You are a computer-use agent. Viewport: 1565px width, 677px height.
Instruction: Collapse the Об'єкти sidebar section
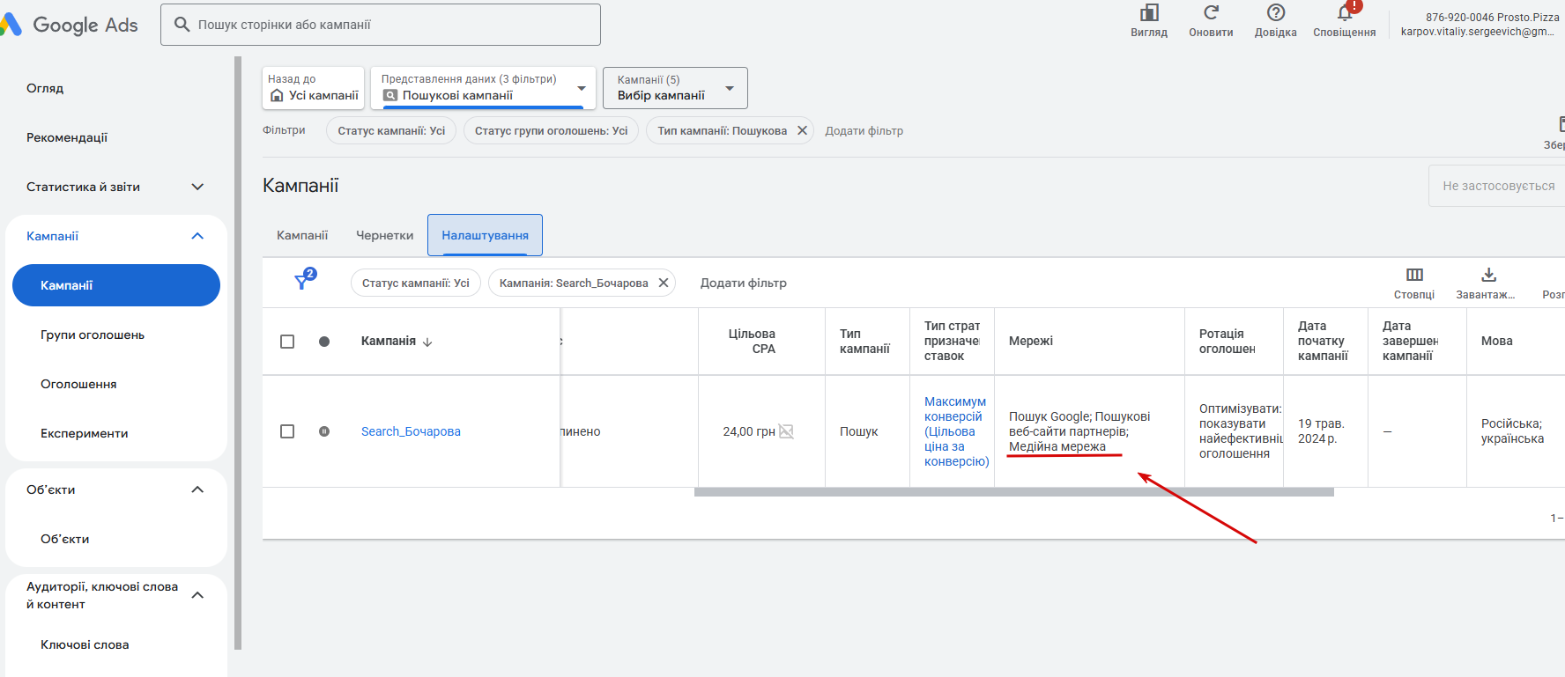(x=197, y=489)
